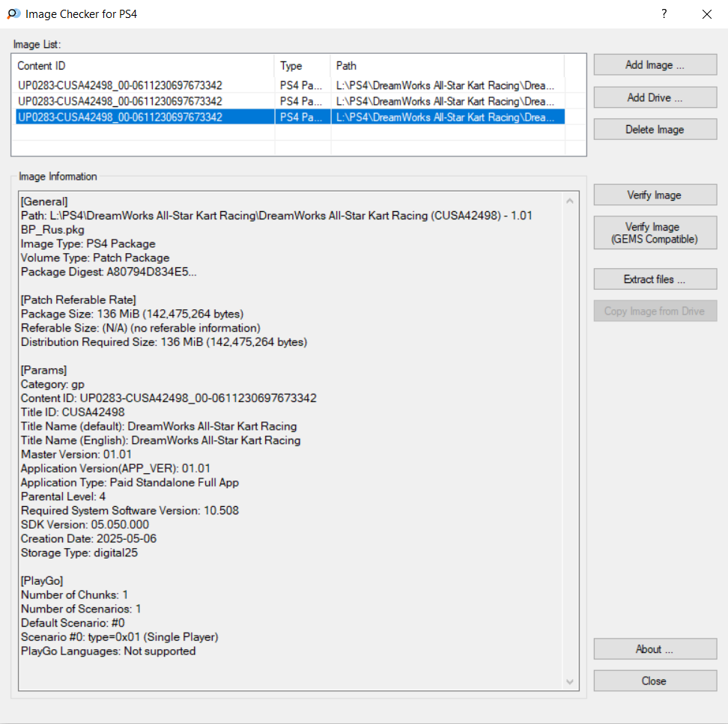
Task: Click the Creation Date: 2025-05-06 line
Action: pyautogui.click(x=88, y=539)
